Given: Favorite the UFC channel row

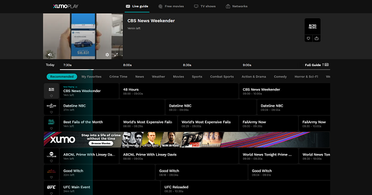Looking at the screenshot, I should 51,193.
